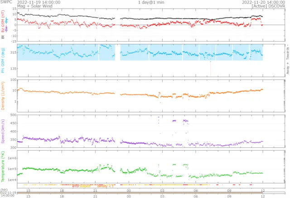This screenshot has height=198, width=290.
Task: Click the Density (1/cm³) axis label
Action: (x=4, y=95)
